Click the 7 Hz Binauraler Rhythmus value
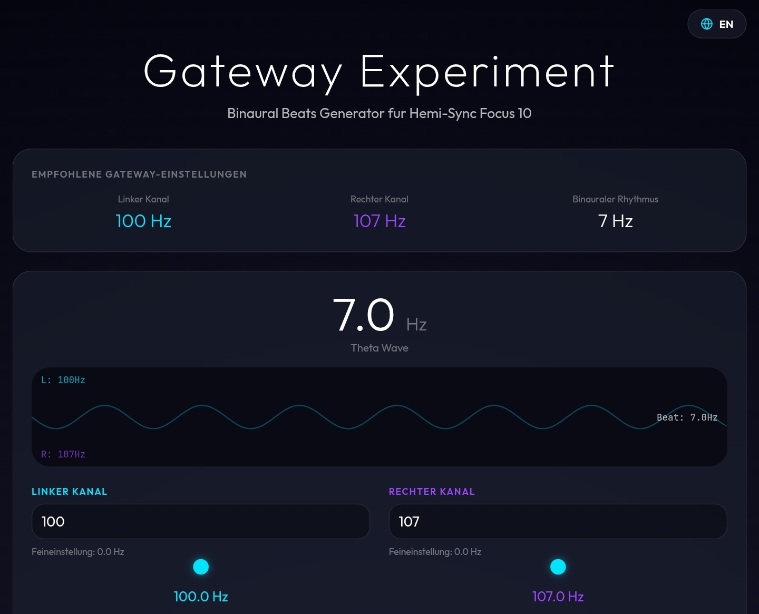 click(x=615, y=221)
